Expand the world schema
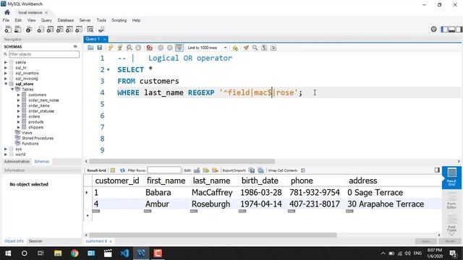 (6, 154)
